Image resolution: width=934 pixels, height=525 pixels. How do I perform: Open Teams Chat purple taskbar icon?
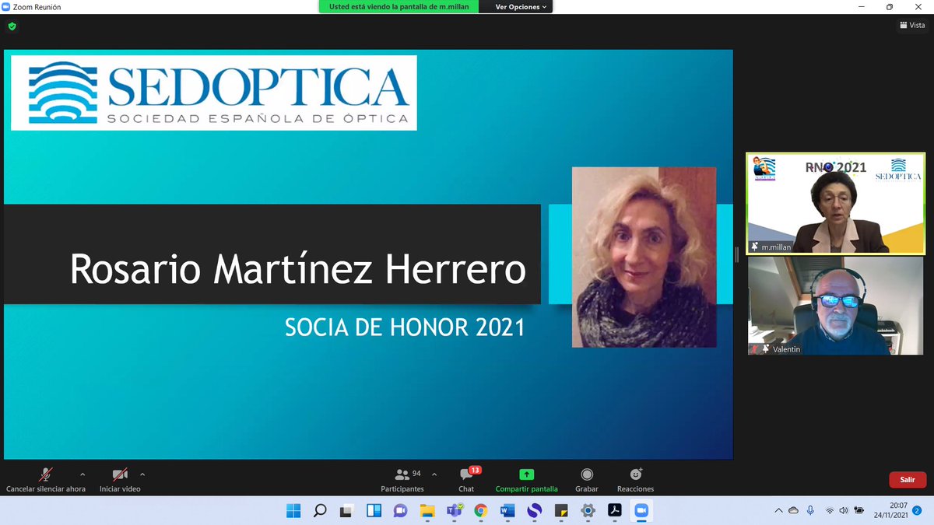point(401,510)
